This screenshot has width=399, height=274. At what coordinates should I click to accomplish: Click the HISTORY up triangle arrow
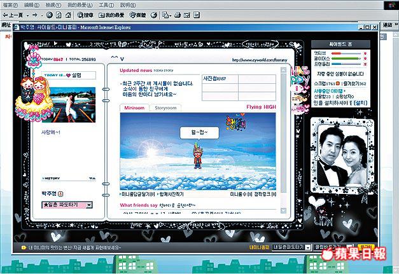coord(94,179)
